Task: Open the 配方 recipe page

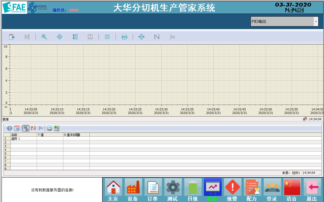Action: pyautogui.click(x=252, y=190)
